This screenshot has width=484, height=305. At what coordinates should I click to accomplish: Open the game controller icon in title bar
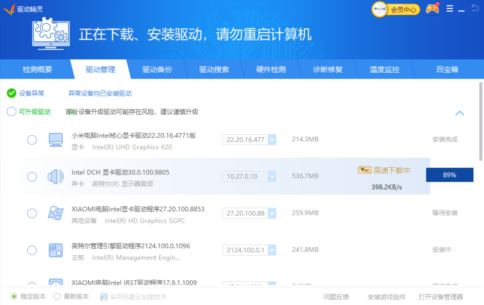[x=432, y=9]
